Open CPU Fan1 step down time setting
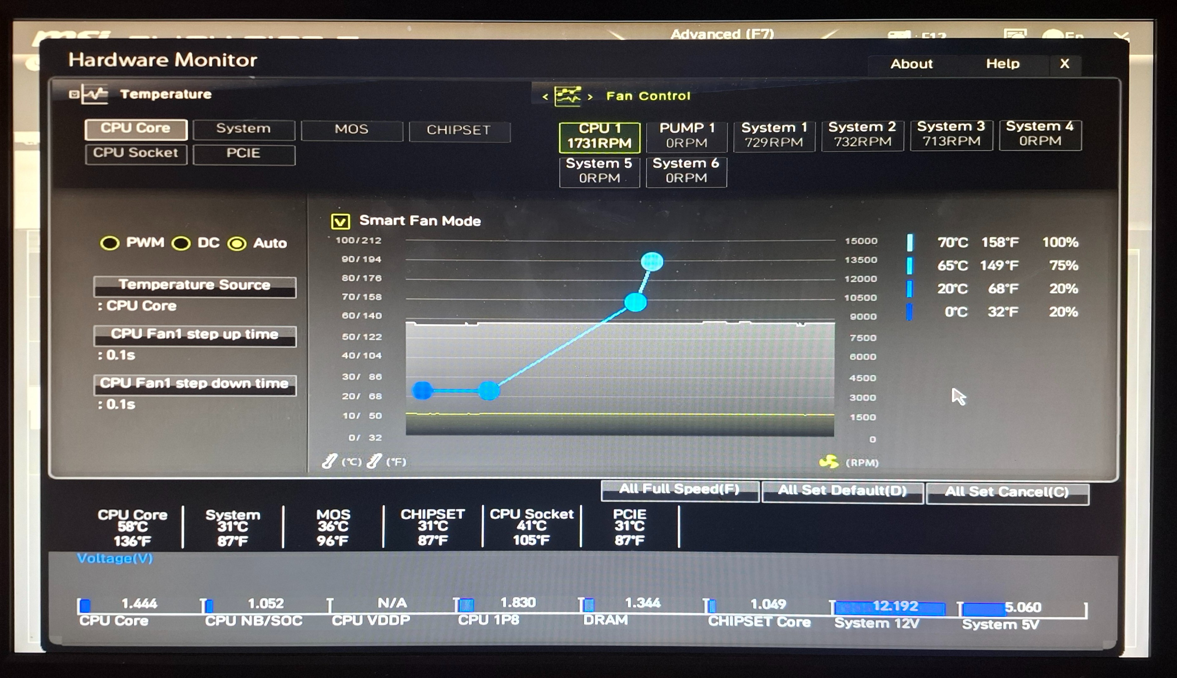Screen dimensions: 1177x678 click(195, 384)
